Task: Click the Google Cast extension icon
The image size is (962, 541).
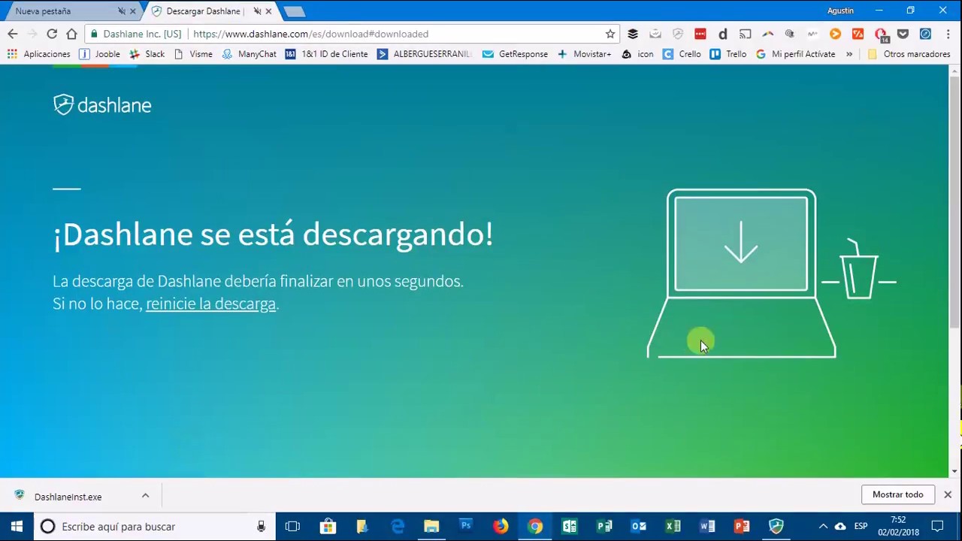Action: [746, 34]
